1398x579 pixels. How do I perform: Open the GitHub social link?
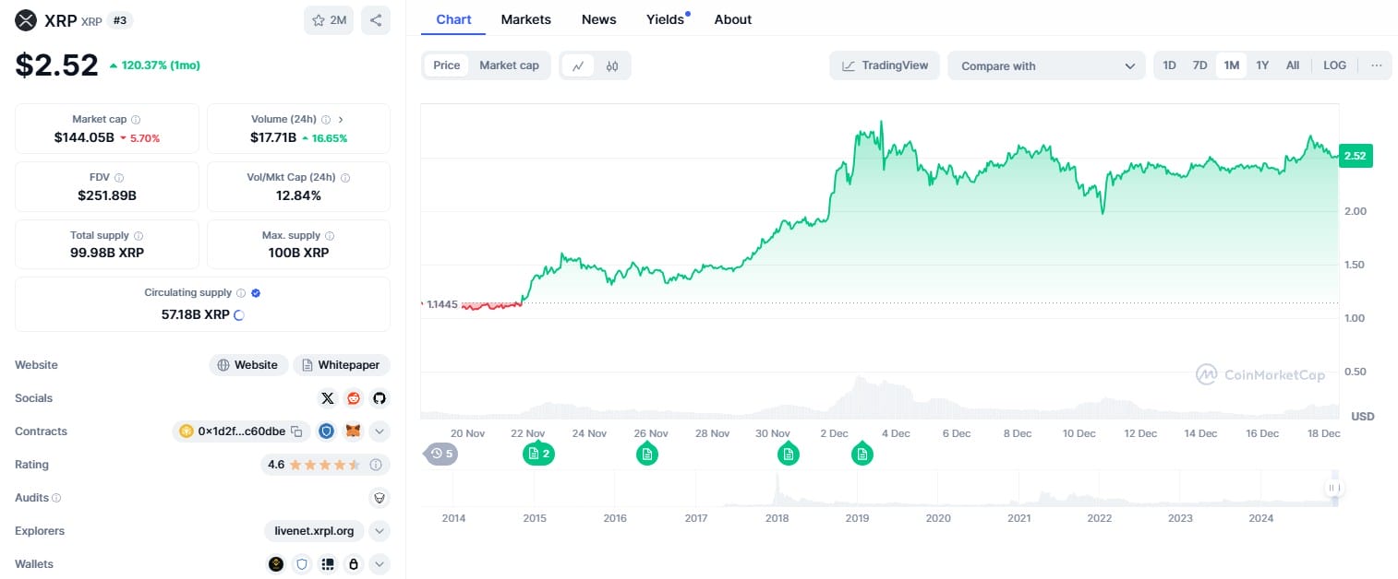point(380,398)
